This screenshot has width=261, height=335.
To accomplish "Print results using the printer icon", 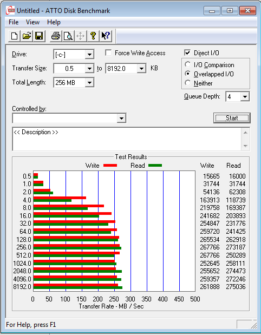I will [x=56, y=36].
